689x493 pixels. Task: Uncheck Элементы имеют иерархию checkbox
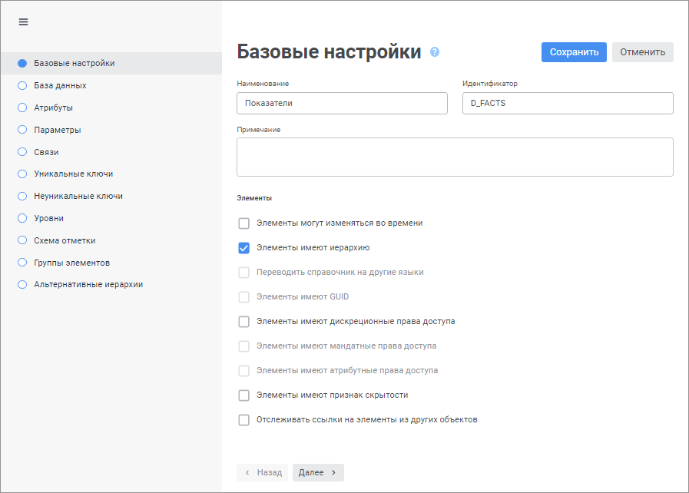click(244, 248)
